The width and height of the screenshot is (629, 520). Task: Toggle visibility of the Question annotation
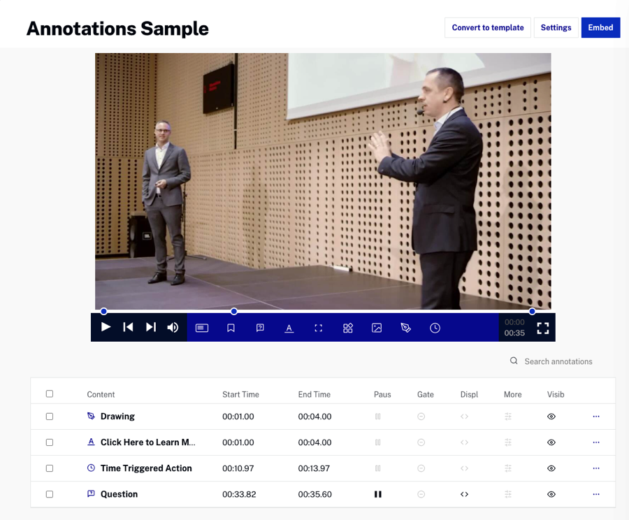[x=551, y=494]
